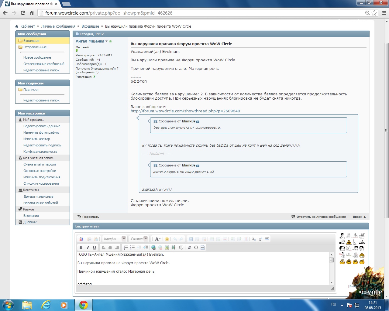Click home icon in breadcrumb
The height and width of the screenshot is (311, 389).
[17, 26]
